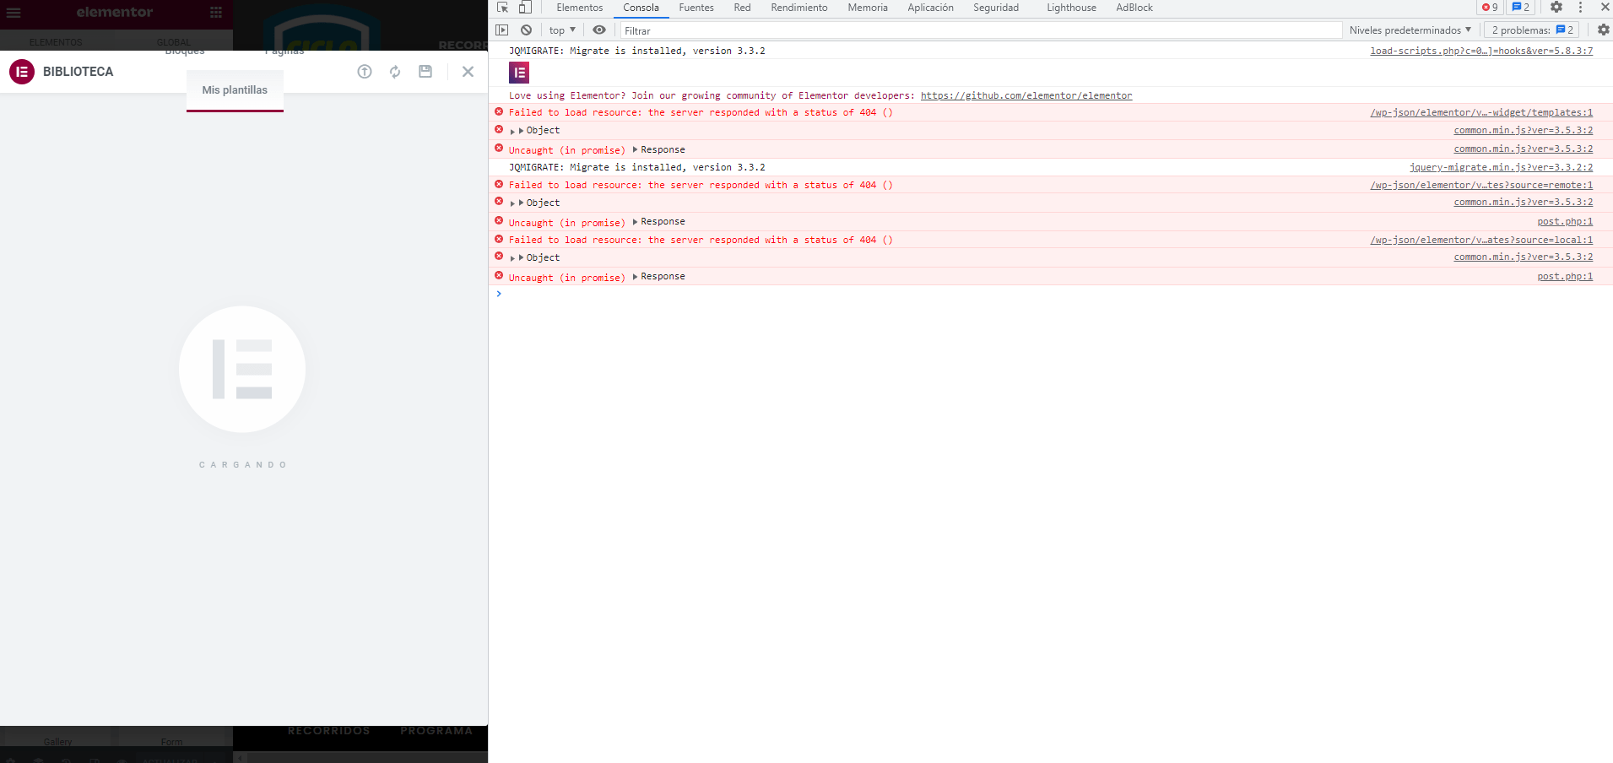
Task: Open the wp-json widget/templates:1 source link
Action: [1481, 113]
